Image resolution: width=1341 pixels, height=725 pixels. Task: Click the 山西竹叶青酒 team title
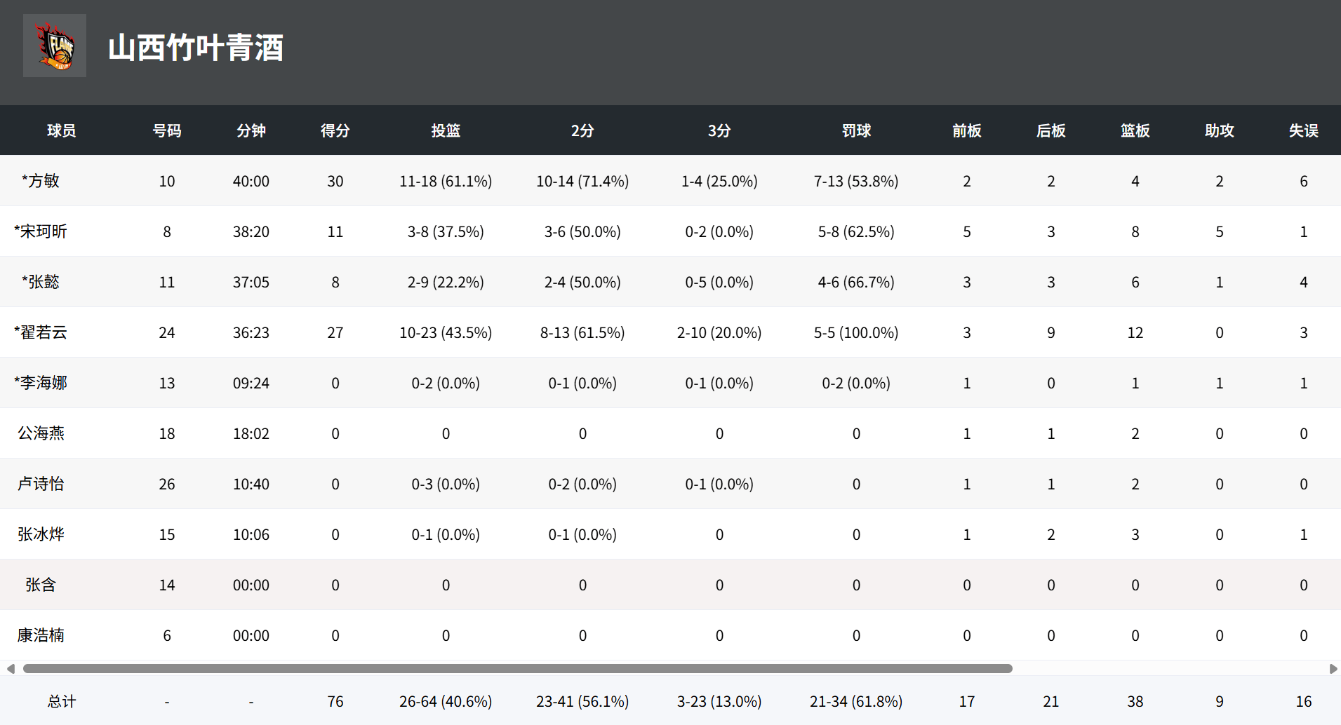(196, 48)
